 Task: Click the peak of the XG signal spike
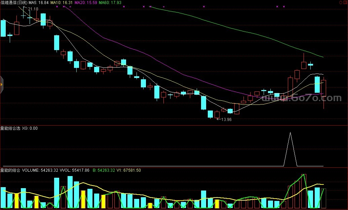click(x=290, y=133)
